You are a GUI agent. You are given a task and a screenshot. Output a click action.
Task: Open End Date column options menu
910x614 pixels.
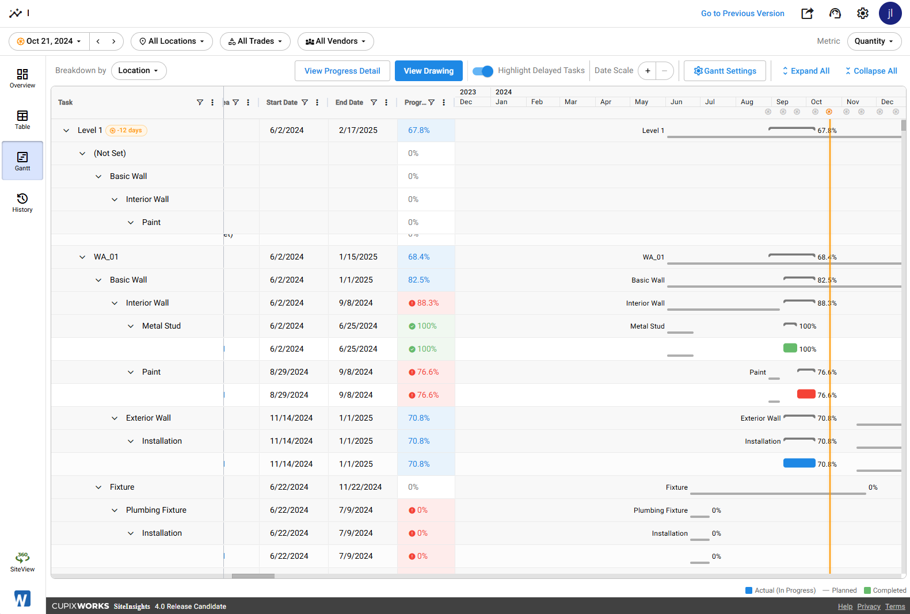[386, 102]
